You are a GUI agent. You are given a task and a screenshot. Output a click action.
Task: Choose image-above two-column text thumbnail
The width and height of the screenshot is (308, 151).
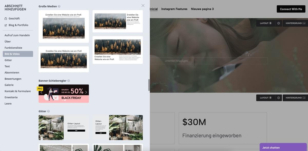coord(118,50)
